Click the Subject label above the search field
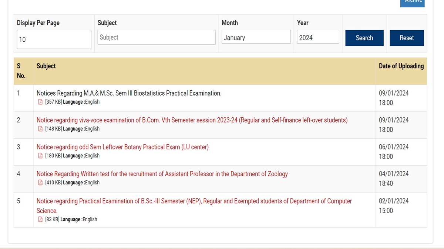The image size is (444, 249). pos(107,23)
